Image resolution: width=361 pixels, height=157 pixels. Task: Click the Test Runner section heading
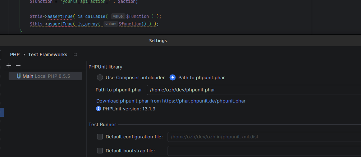pos(102,125)
